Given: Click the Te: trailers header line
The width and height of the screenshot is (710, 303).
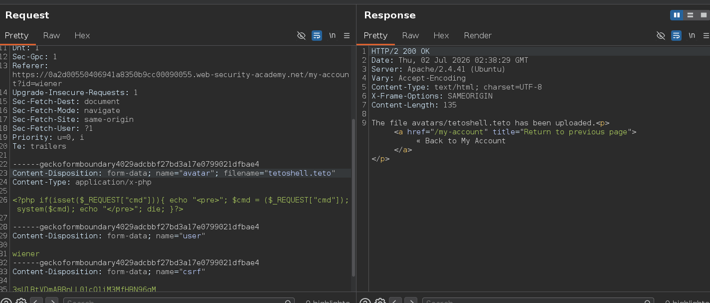Looking at the screenshot, I should (x=39, y=146).
